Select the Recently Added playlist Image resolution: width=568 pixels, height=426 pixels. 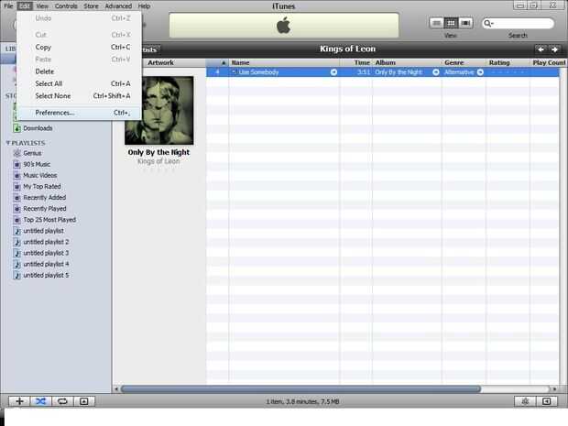45,198
